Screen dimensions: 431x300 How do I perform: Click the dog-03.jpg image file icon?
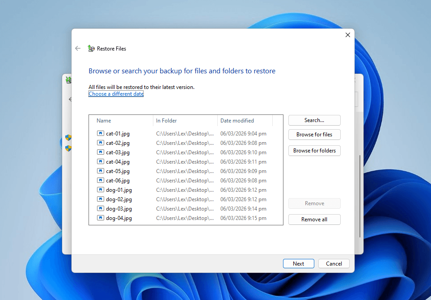pyautogui.click(x=101, y=208)
